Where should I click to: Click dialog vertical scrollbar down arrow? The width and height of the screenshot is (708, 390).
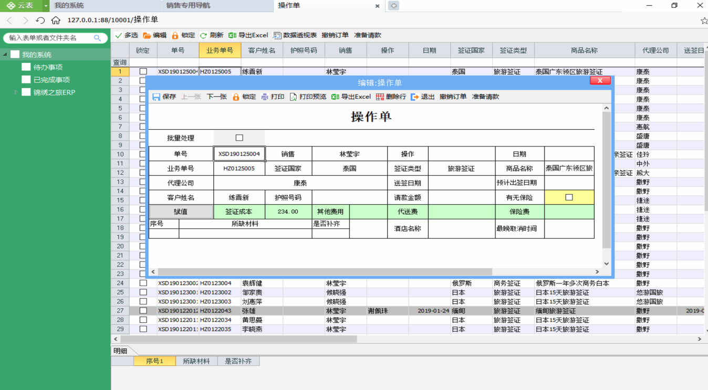[x=607, y=263]
